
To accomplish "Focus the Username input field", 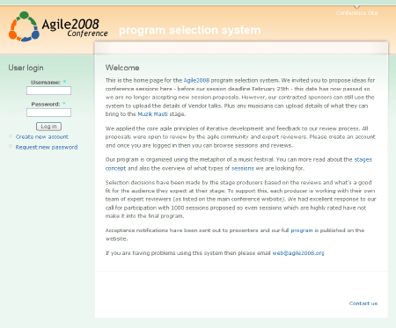I will [48, 91].
